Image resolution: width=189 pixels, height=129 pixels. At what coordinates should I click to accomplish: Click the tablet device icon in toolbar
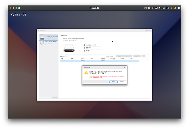click(x=167, y=8)
